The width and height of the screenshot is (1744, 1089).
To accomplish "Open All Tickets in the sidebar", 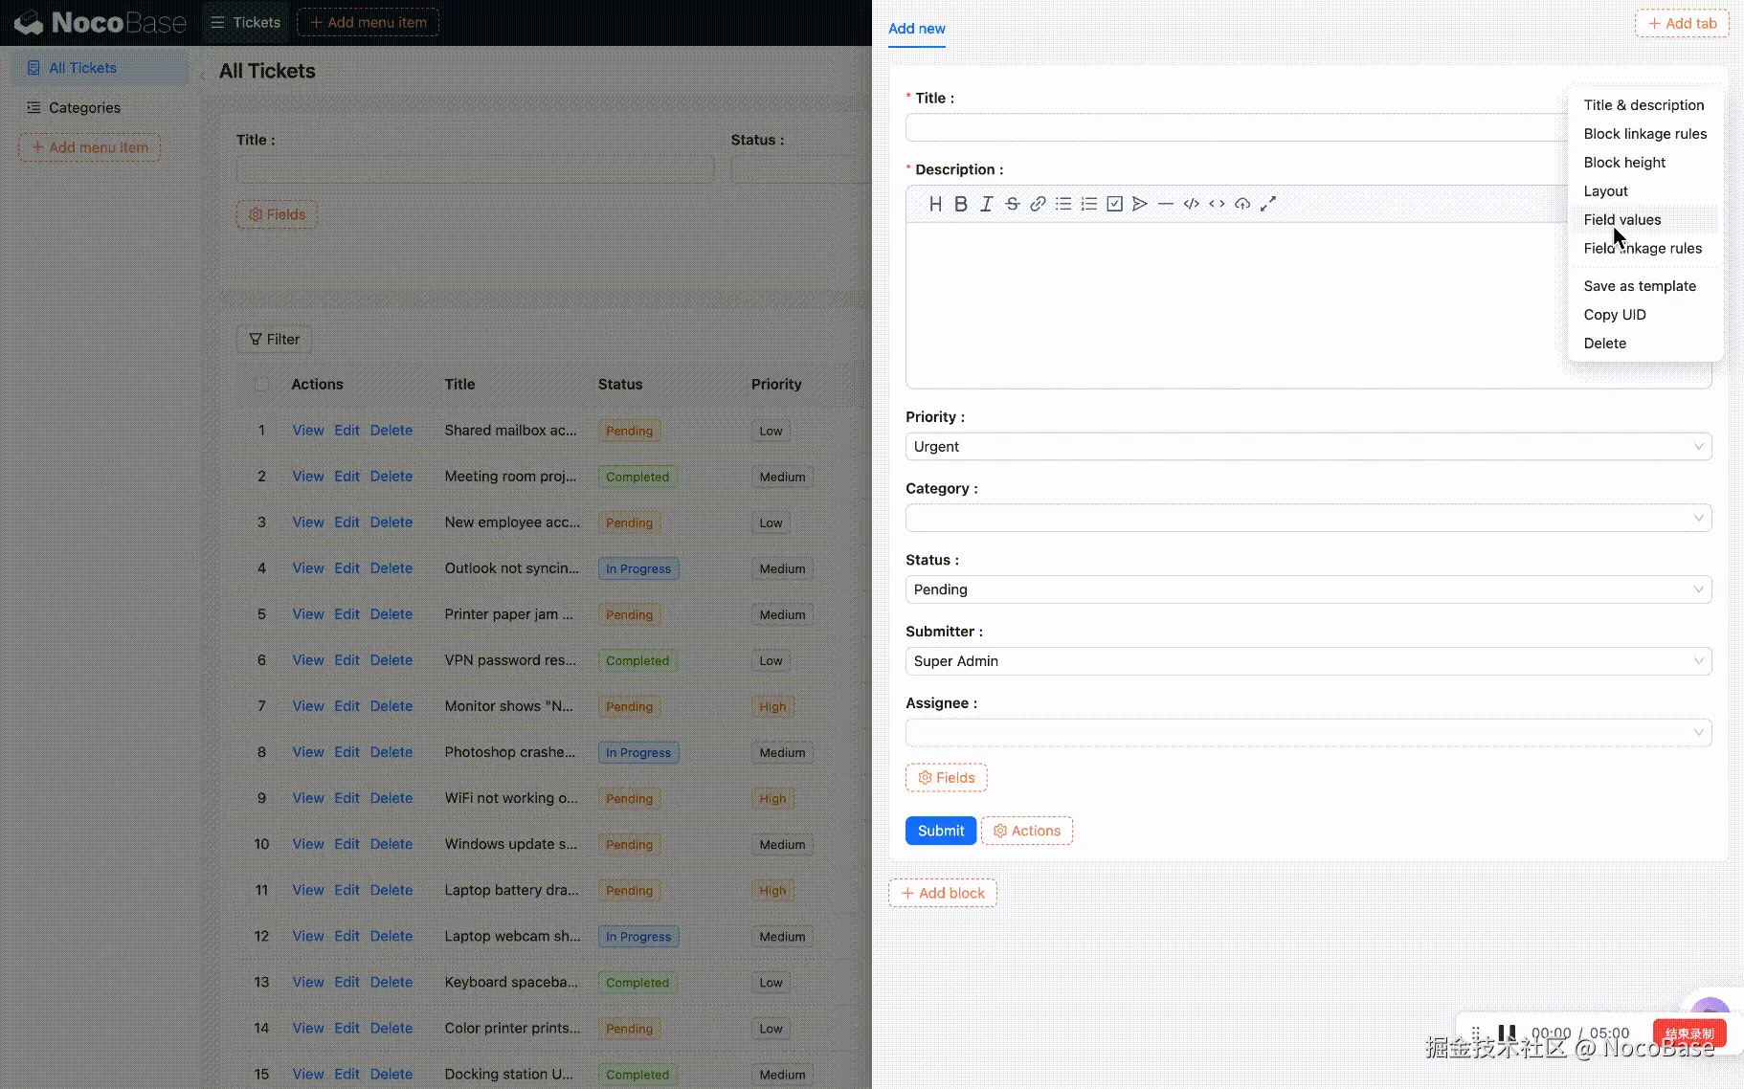I will point(99,68).
